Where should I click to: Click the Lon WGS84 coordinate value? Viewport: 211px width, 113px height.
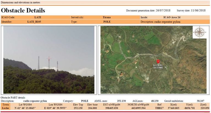pos(55,108)
